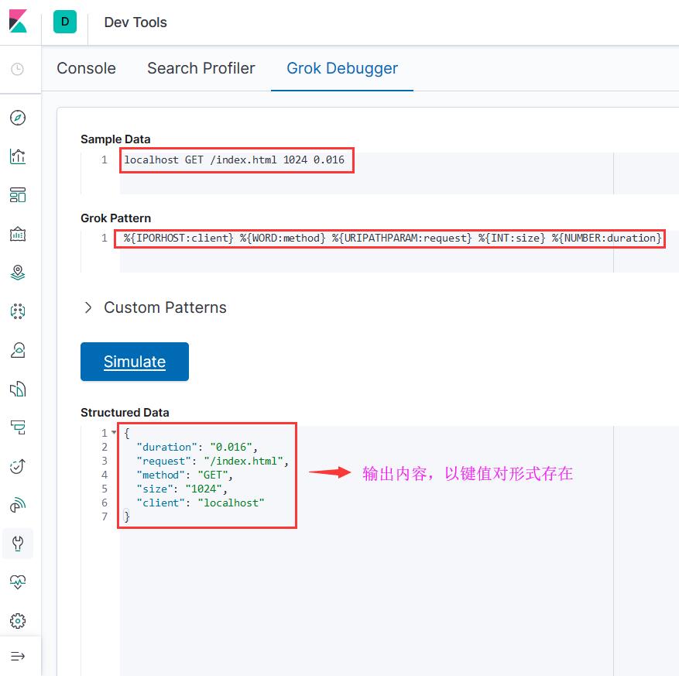Screen dimensions: 679x676
Task: Click the Sample Data label
Action: pos(115,139)
